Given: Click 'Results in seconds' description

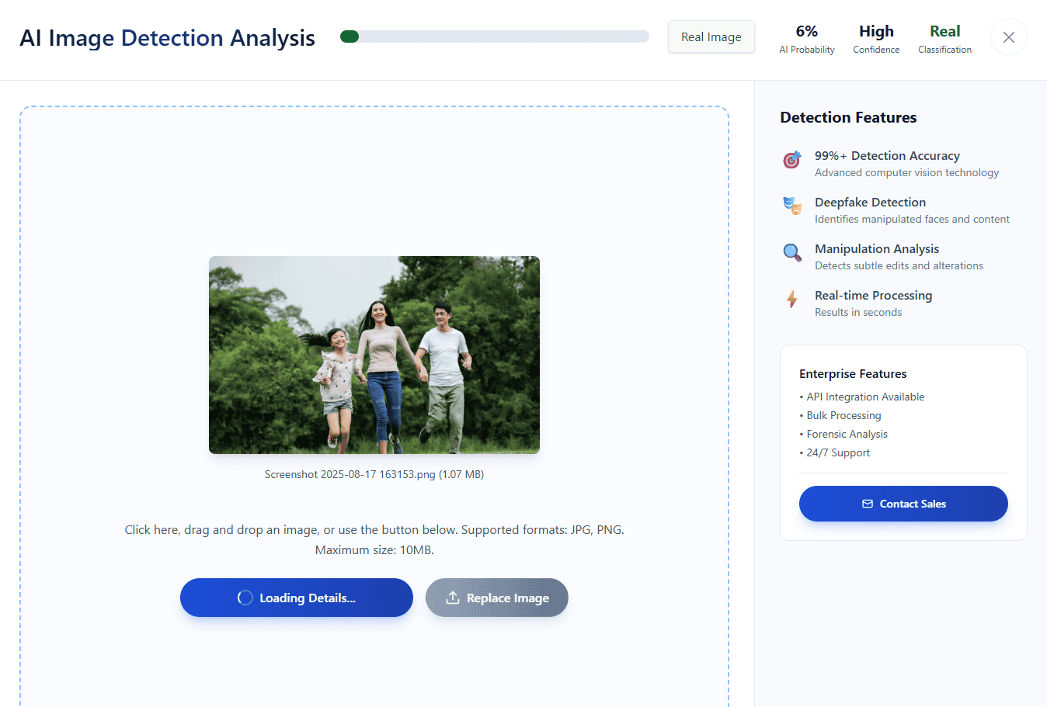Looking at the screenshot, I should point(858,313).
